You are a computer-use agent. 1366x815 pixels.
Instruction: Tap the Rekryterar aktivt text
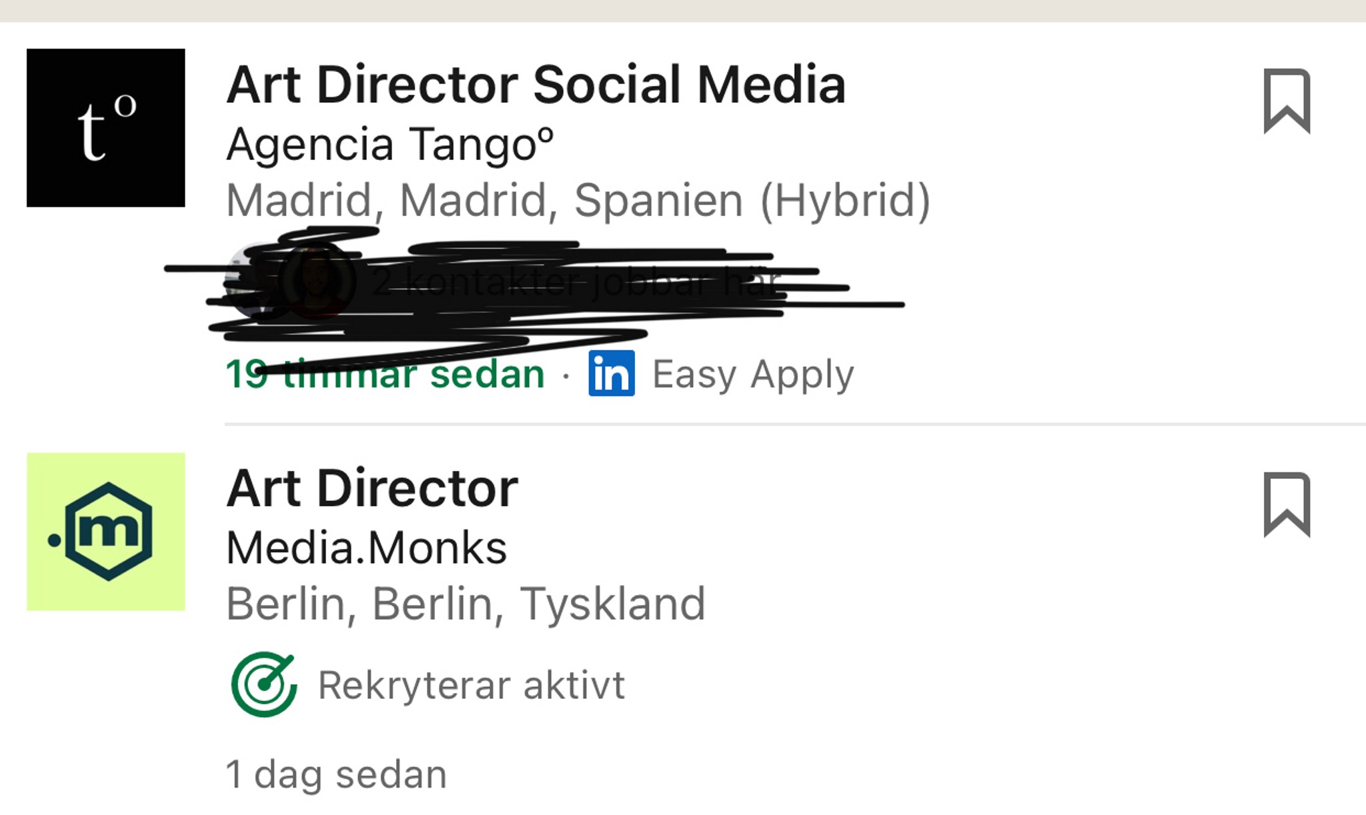point(472,686)
